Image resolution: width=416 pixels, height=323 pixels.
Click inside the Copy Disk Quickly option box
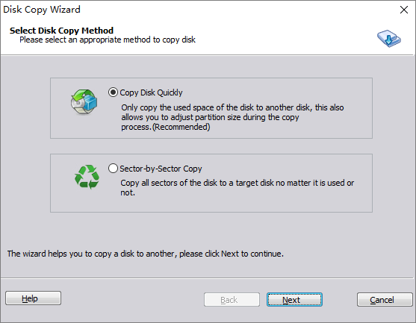click(x=211, y=108)
